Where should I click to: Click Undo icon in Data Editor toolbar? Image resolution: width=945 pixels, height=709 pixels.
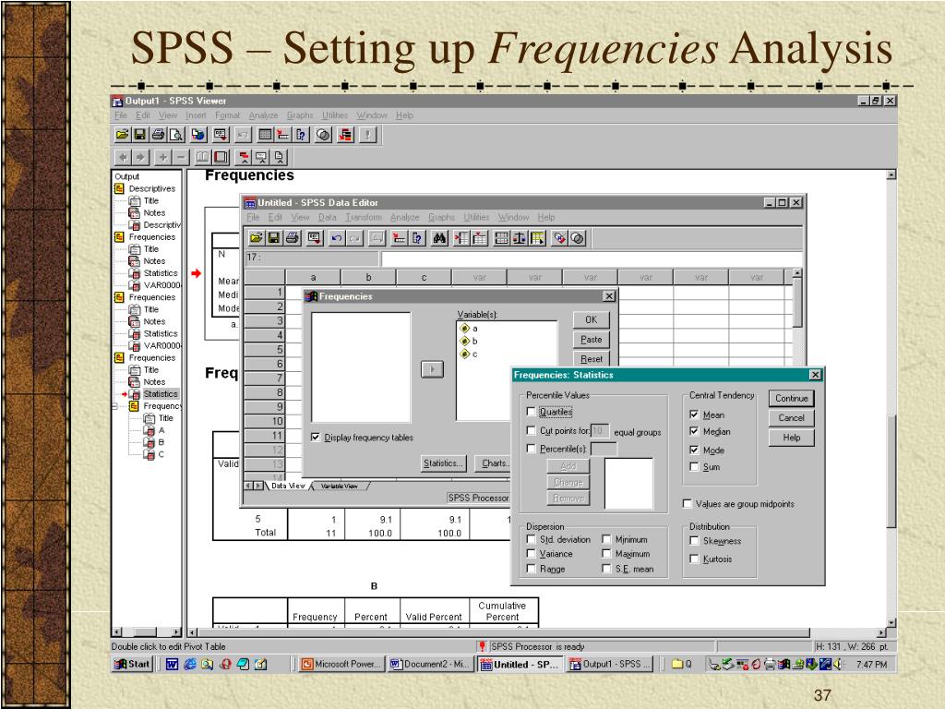pyautogui.click(x=336, y=238)
